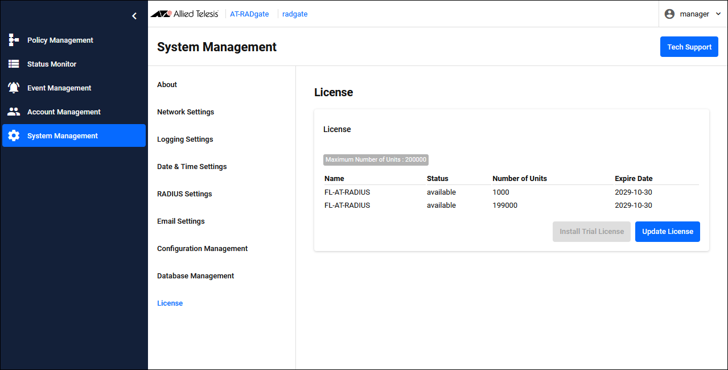Click the System Management gear icon

tap(14, 136)
